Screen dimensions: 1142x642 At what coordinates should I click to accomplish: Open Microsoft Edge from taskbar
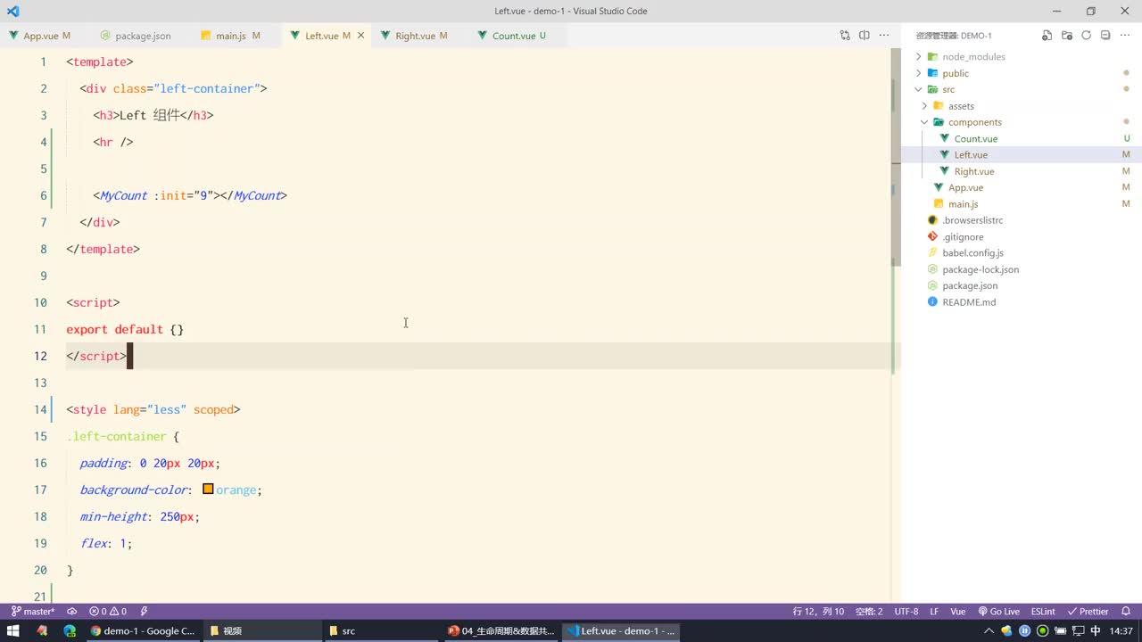70,630
